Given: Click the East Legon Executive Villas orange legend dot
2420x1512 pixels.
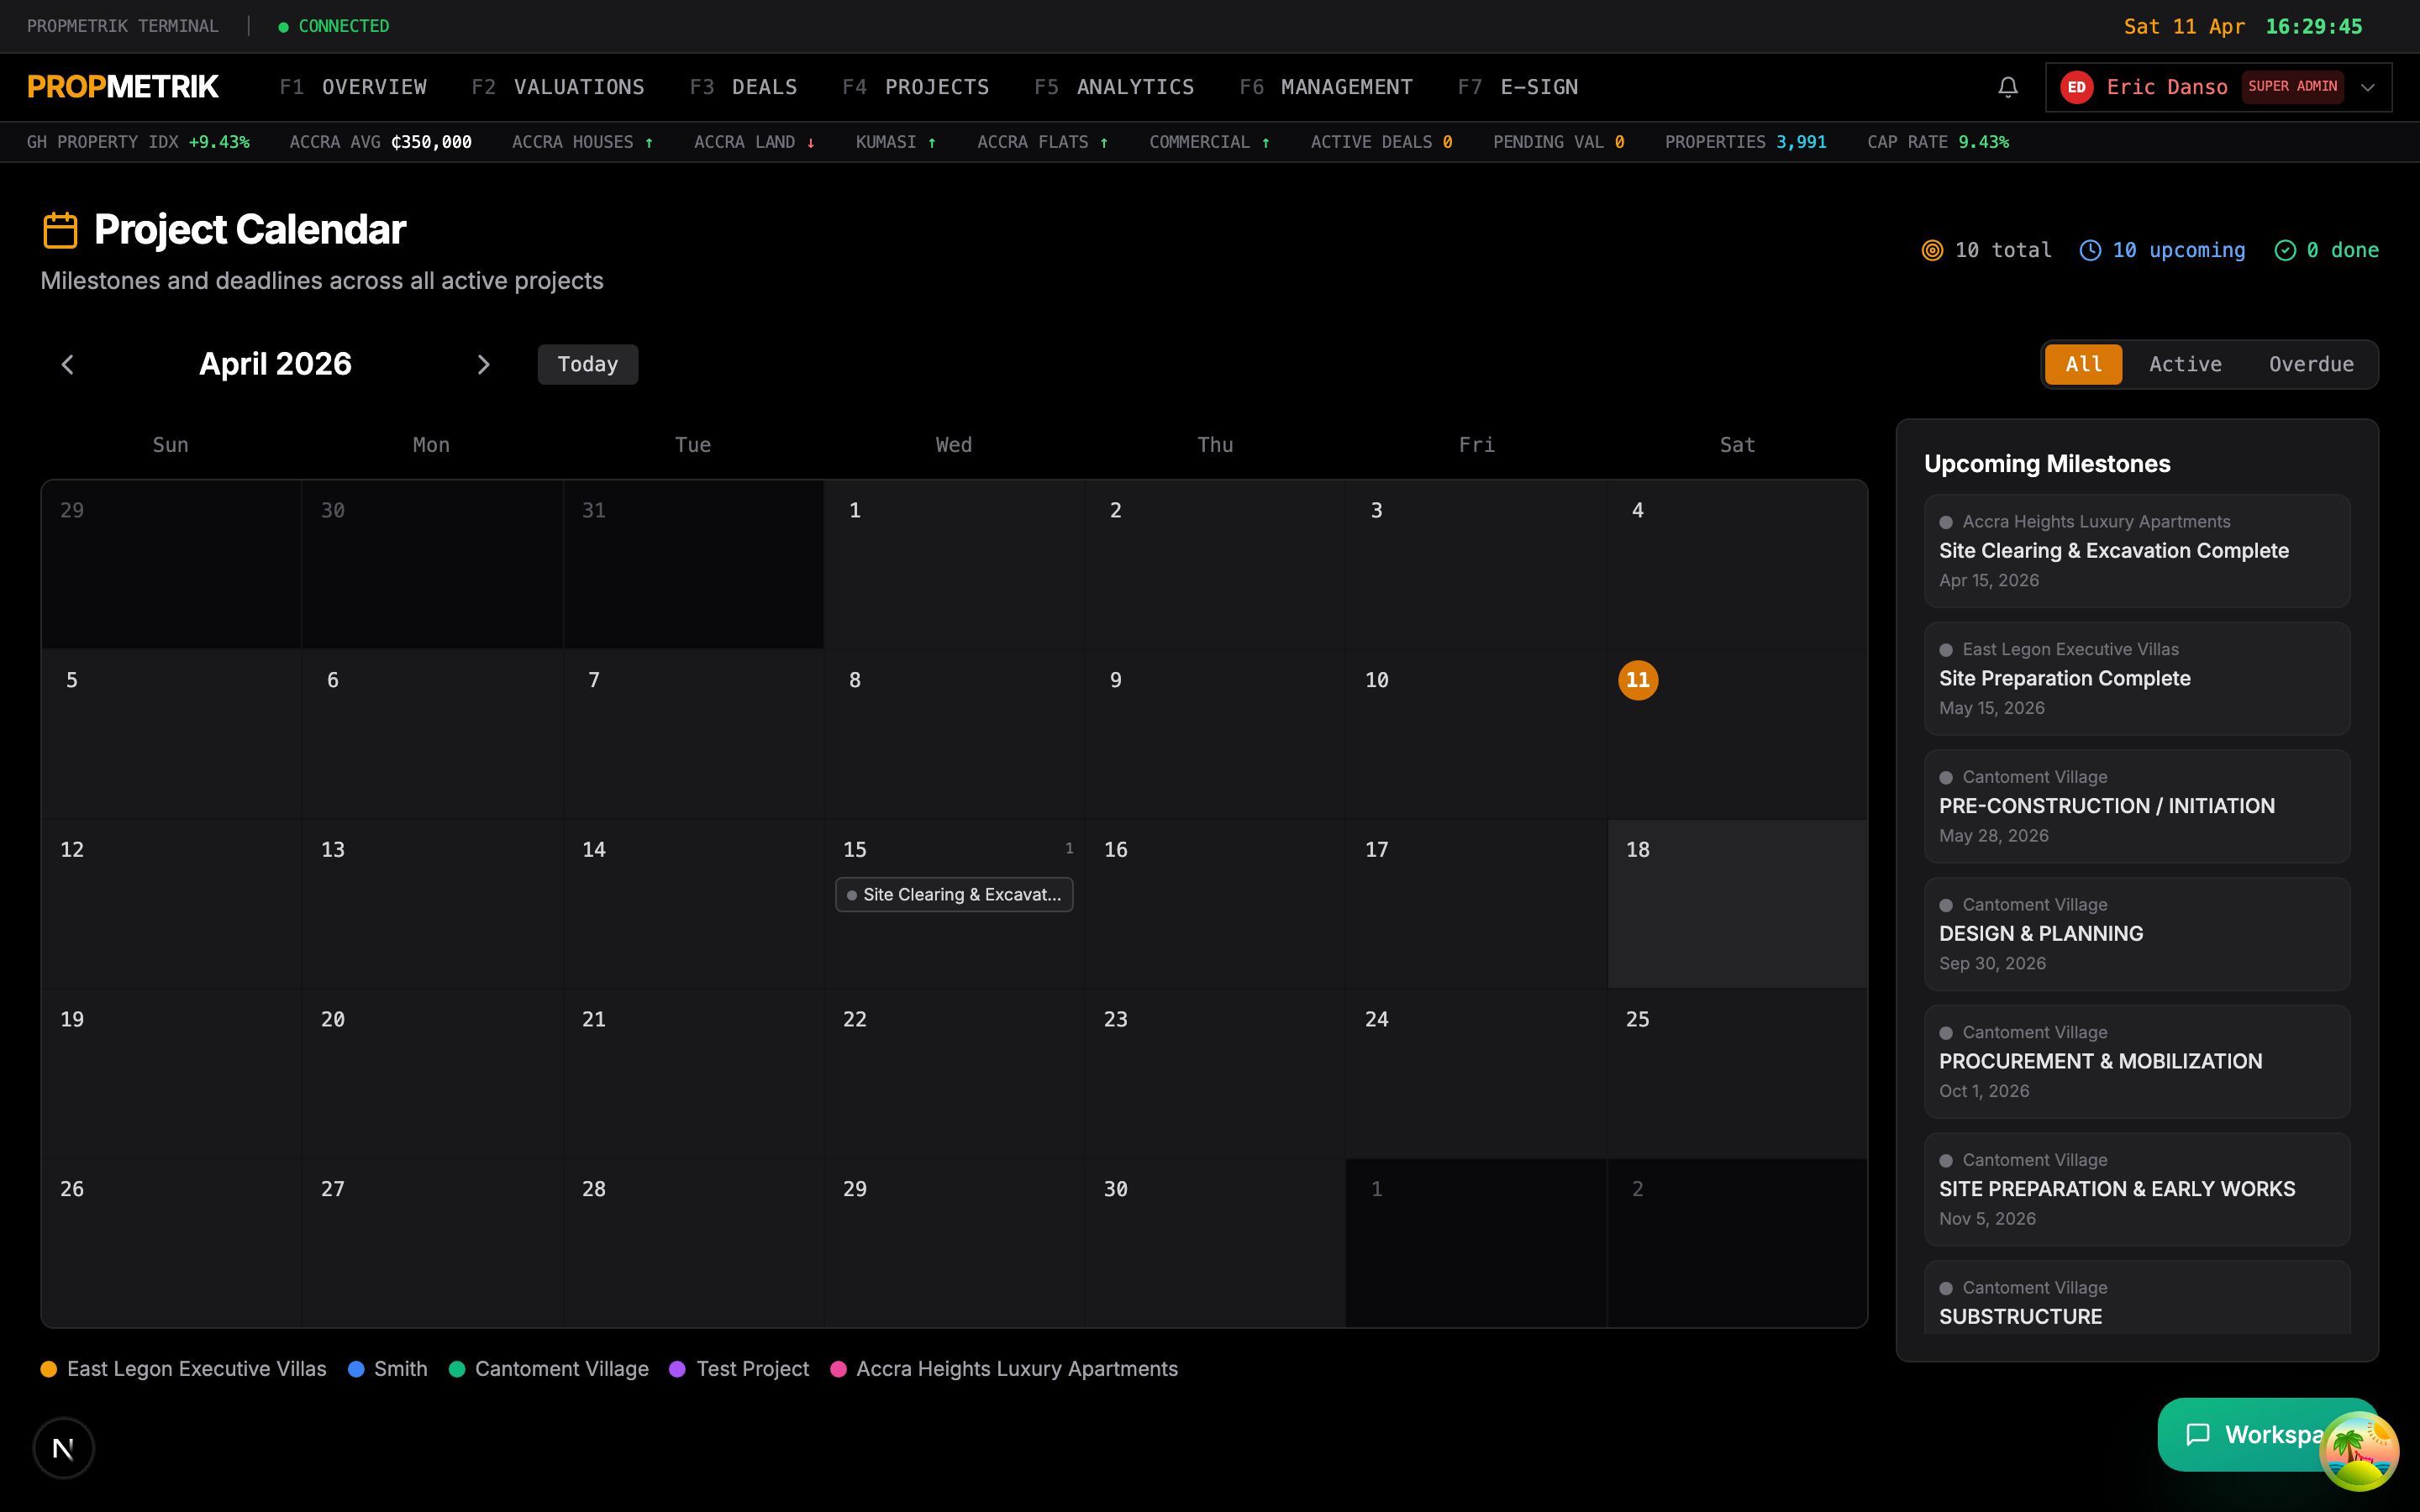Looking at the screenshot, I should point(49,1369).
